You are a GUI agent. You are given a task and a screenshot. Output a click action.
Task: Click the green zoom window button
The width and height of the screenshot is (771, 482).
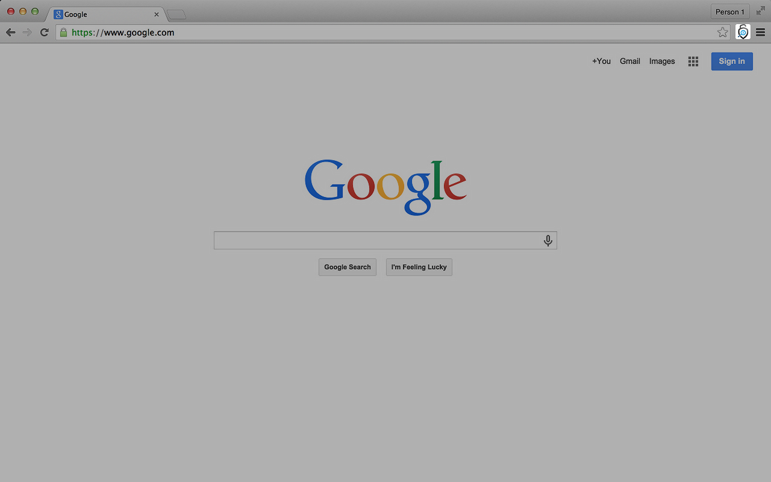coord(35,11)
